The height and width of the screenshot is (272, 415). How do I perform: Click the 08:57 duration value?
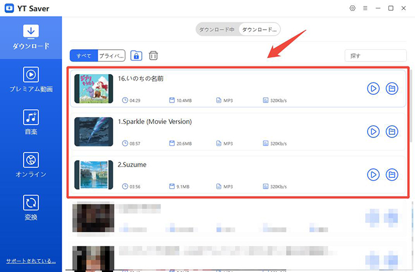click(x=135, y=143)
